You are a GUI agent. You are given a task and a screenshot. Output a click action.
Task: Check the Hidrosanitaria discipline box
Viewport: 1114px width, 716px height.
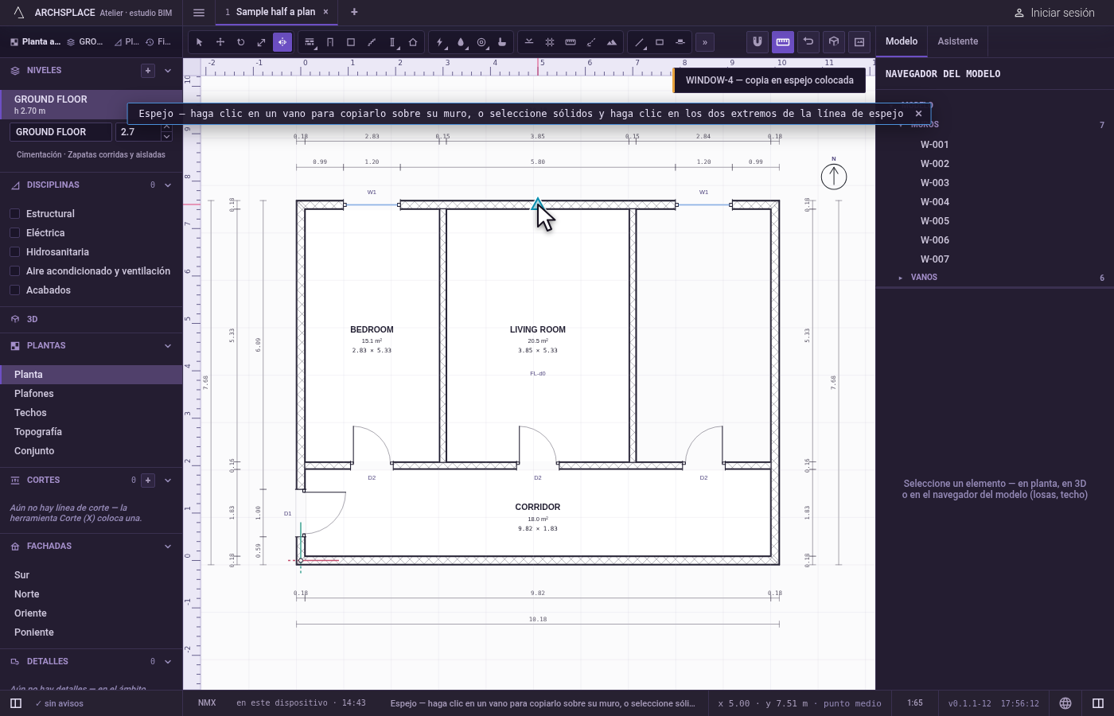[14, 252]
